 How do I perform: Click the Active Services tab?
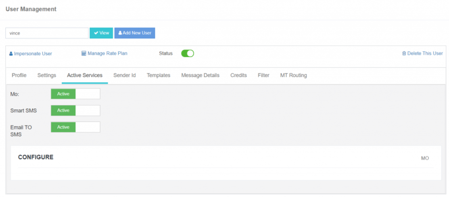tap(85, 75)
